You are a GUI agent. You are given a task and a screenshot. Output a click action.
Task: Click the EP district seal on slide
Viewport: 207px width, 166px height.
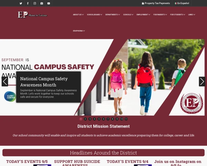[x=191, y=103]
